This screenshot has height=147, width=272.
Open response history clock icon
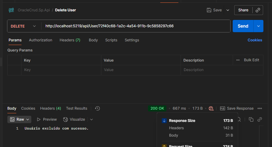[x=97, y=108]
